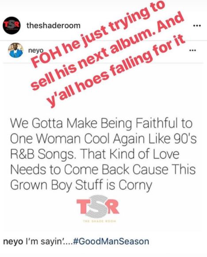This screenshot has width=207, height=257.
Task: Expand the three-dot menu on neyo's post
Action: tap(192, 50)
